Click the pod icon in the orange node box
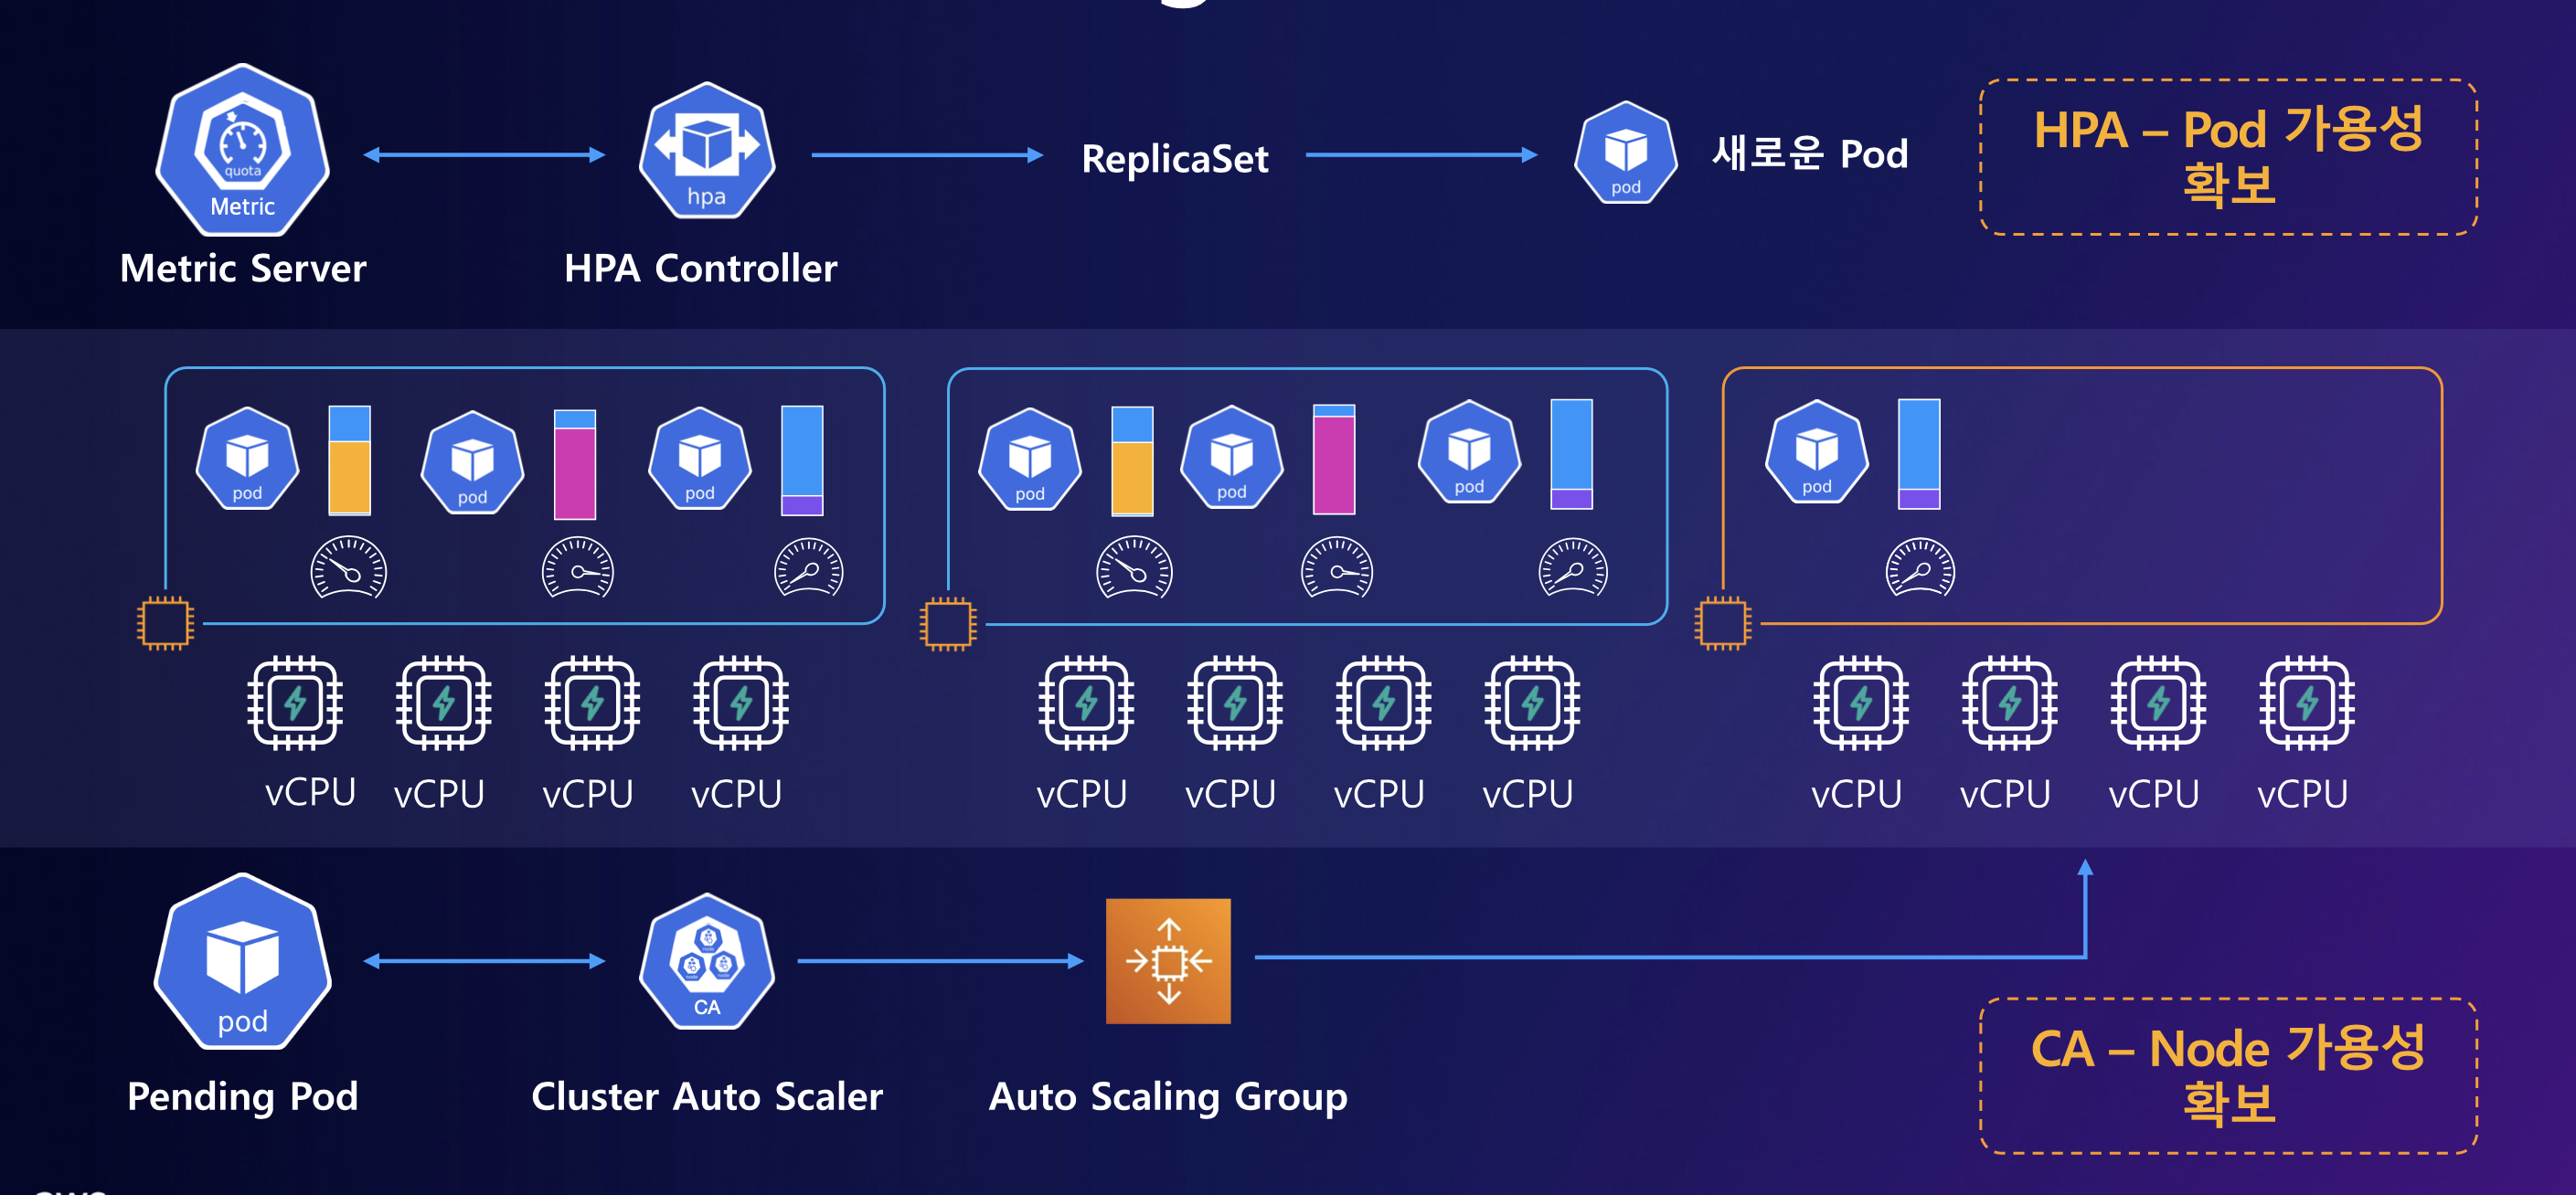Screen dimensions: 2576x1195 coord(1816,452)
